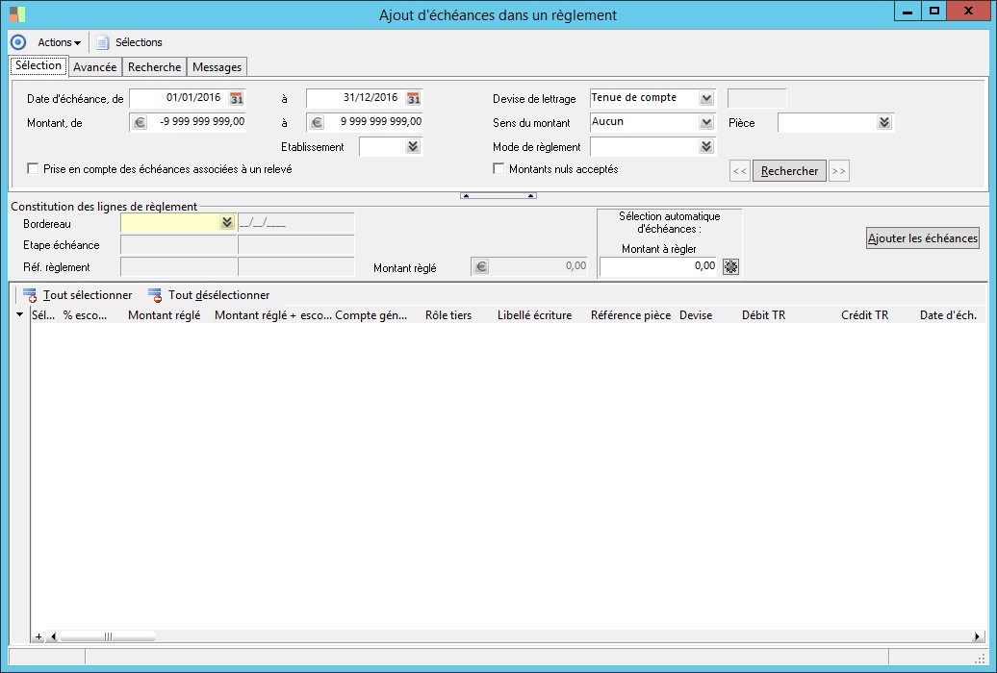Toggle Montants nuls acceptés checkbox
Image resolution: width=997 pixels, height=673 pixels.
(x=498, y=169)
